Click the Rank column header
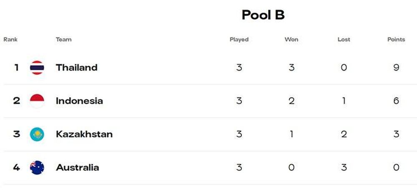Viewport: 417px width, 190px height. pyautogui.click(x=10, y=39)
